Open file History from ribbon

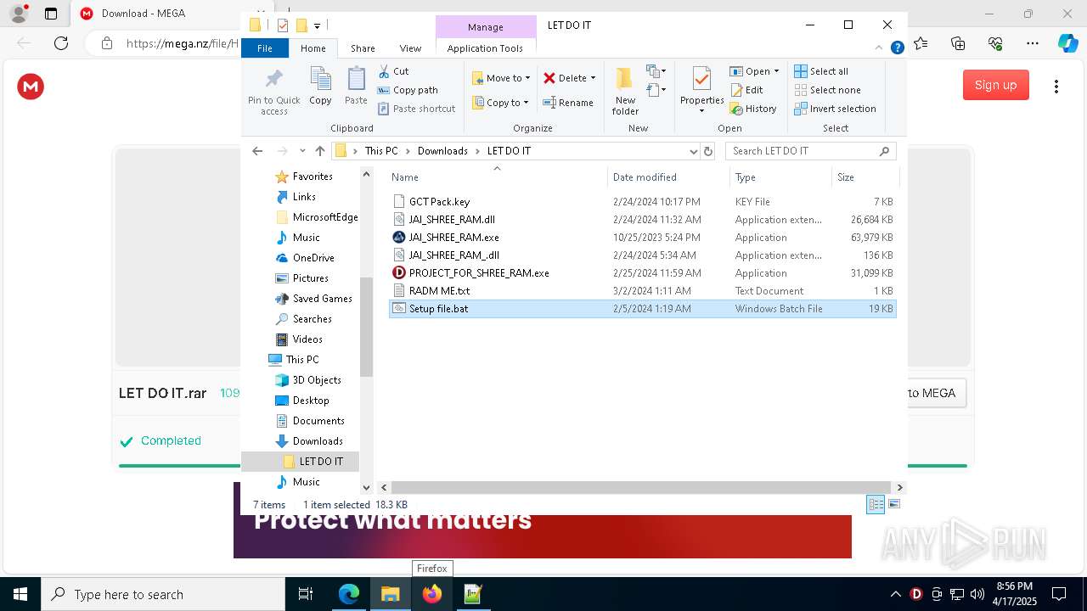point(753,109)
